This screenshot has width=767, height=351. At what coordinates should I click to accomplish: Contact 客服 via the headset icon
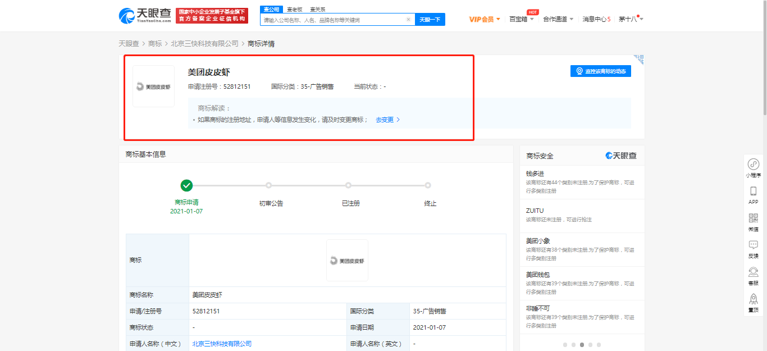[x=753, y=272]
